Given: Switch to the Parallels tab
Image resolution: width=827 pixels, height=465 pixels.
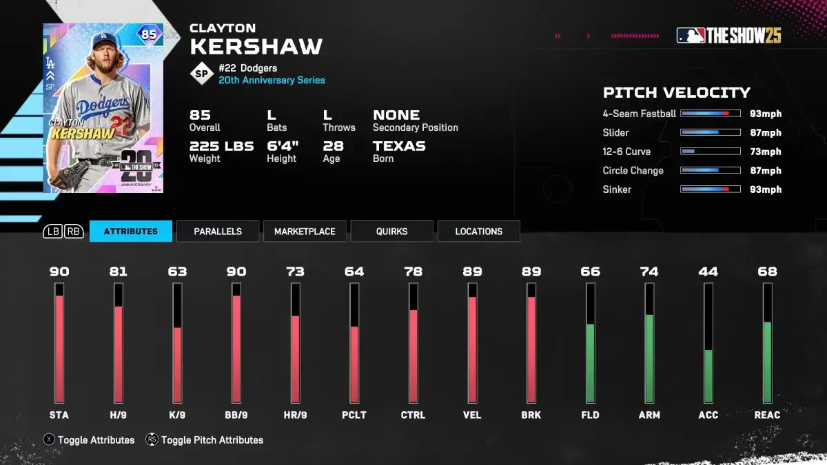Looking at the screenshot, I should tap(217, 231).
